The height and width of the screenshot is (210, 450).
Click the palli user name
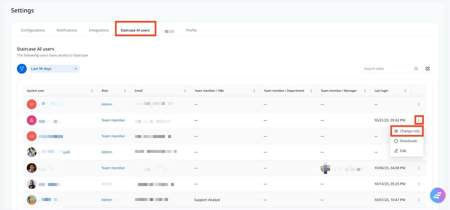[x=54, y=152]
